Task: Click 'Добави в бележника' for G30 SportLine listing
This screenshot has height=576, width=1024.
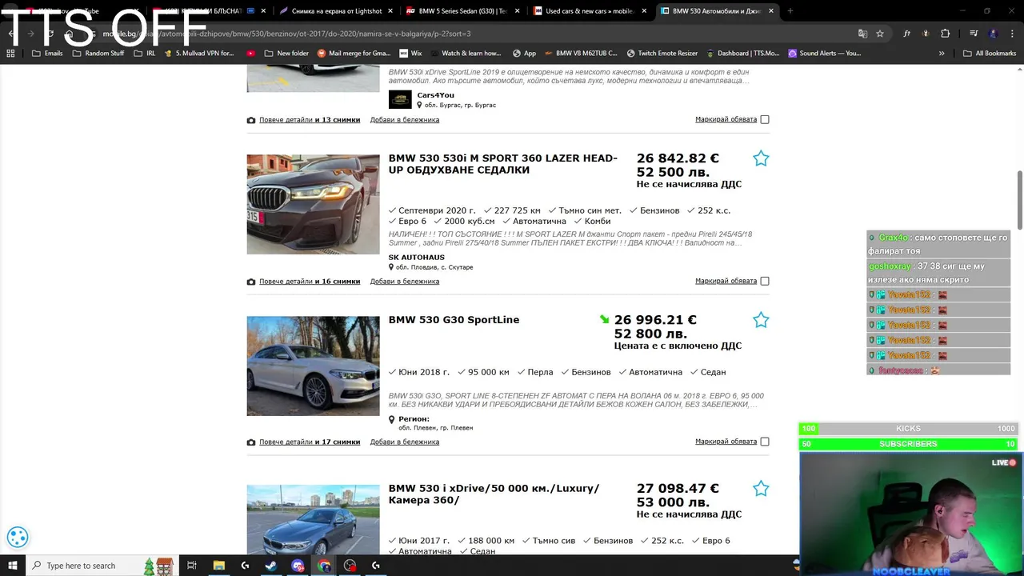Action: click(x=405, y=442)
